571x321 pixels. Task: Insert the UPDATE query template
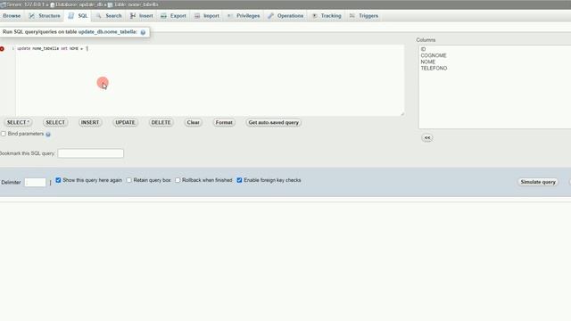125,123
